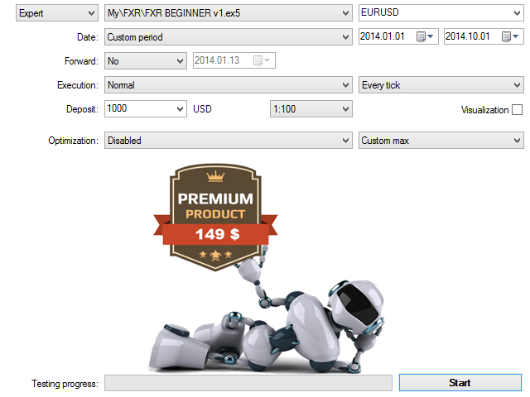This screenshot has width=530, height=397.
Task: Click the Testing progress: label
Action: 65,384
